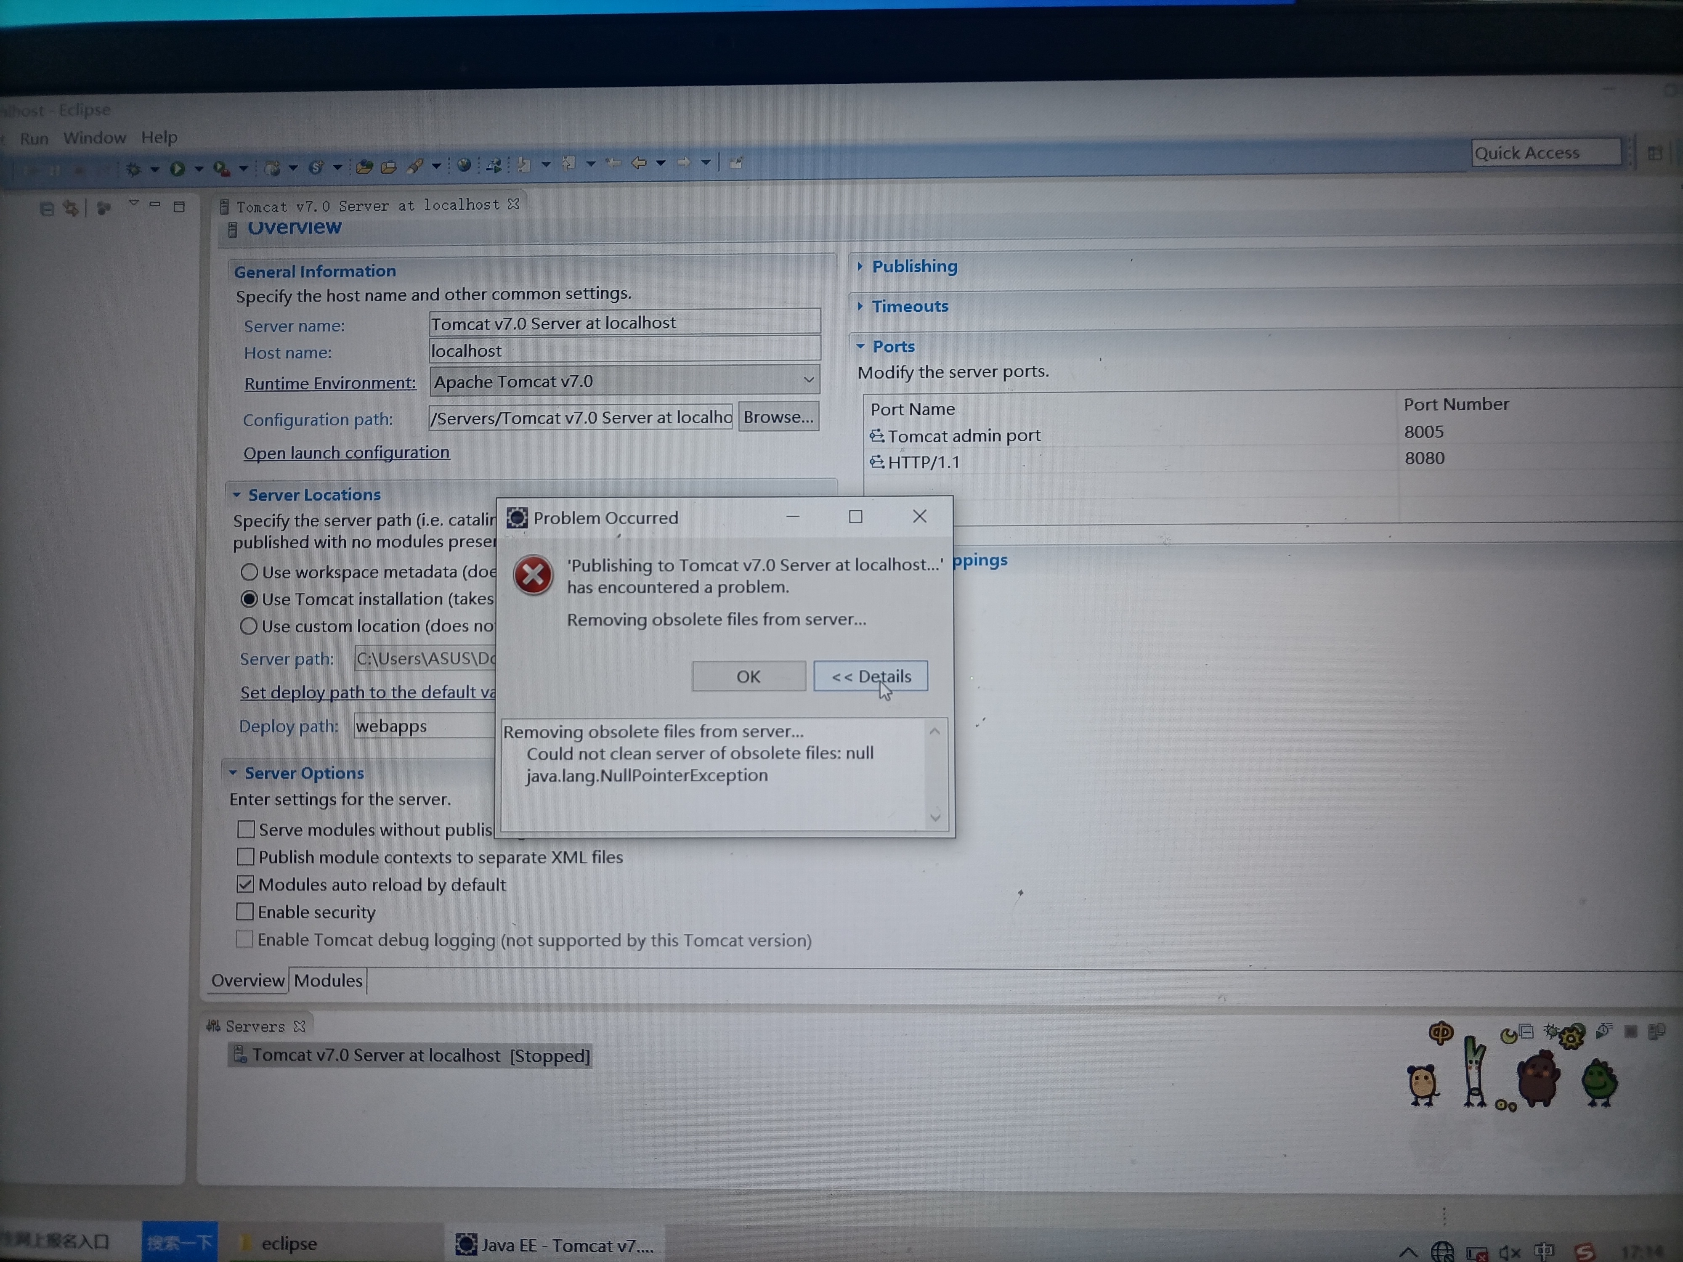
Task: Click the Server name input field
Action: 625,323
